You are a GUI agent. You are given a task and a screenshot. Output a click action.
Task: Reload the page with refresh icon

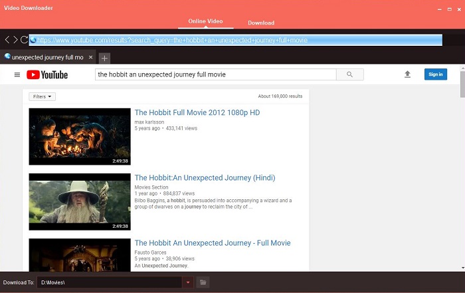click(24, 40)
